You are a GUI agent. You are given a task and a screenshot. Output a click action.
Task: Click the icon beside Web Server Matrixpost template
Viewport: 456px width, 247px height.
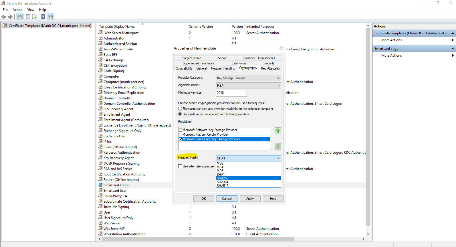(x=101, y=33)
